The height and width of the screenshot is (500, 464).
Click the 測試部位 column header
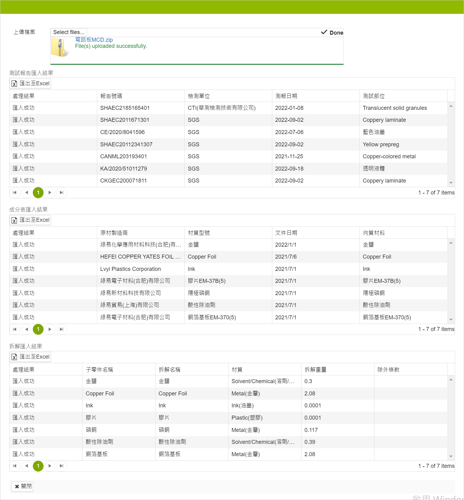(x=403, y=96)
